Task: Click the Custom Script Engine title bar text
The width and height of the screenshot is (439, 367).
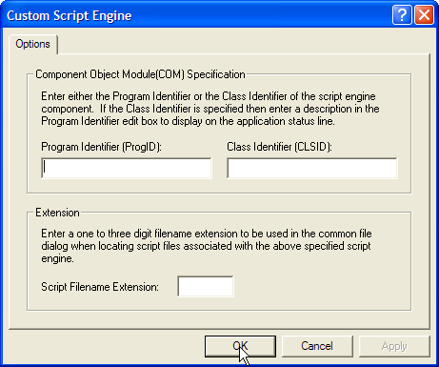Action: pyautogui.click(x=70, y=15)
